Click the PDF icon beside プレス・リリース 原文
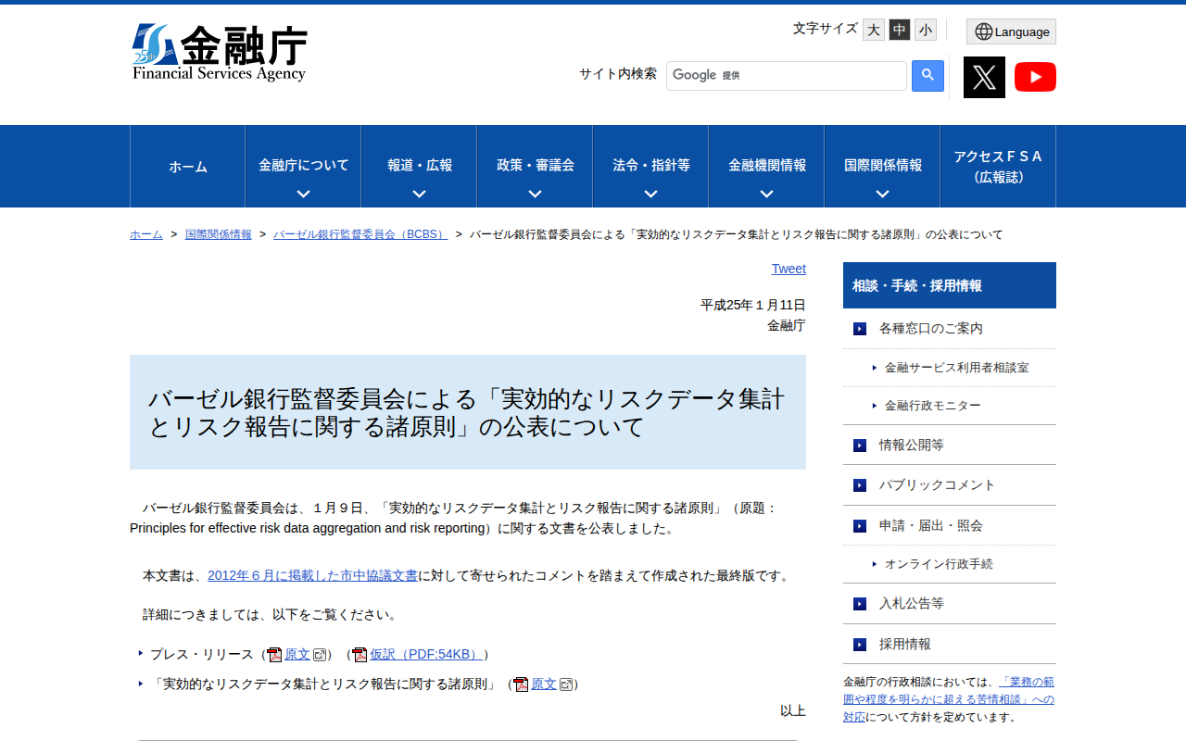This screenshot has height=741, width=1186. tap(273, 654)
